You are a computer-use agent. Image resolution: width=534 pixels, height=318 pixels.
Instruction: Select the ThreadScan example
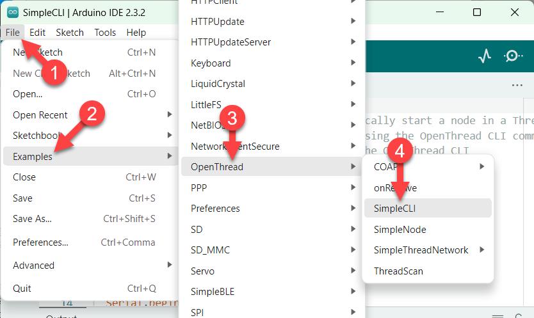398,271
